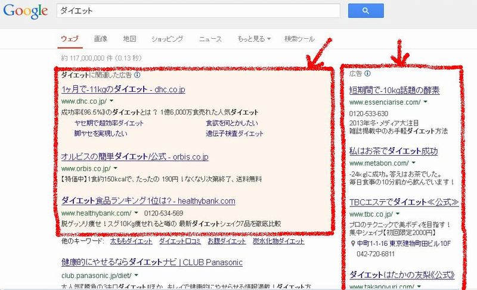
Task: Go to the ニュース tab
Action: coord(210,39)
